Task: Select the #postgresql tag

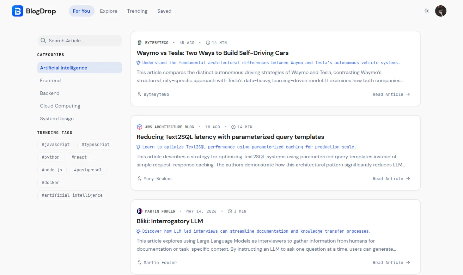Action: 88,170
